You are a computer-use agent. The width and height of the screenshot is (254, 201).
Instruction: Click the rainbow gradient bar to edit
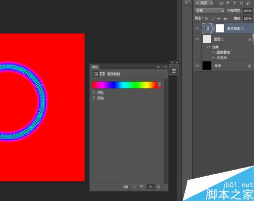[x=124, y=85]
